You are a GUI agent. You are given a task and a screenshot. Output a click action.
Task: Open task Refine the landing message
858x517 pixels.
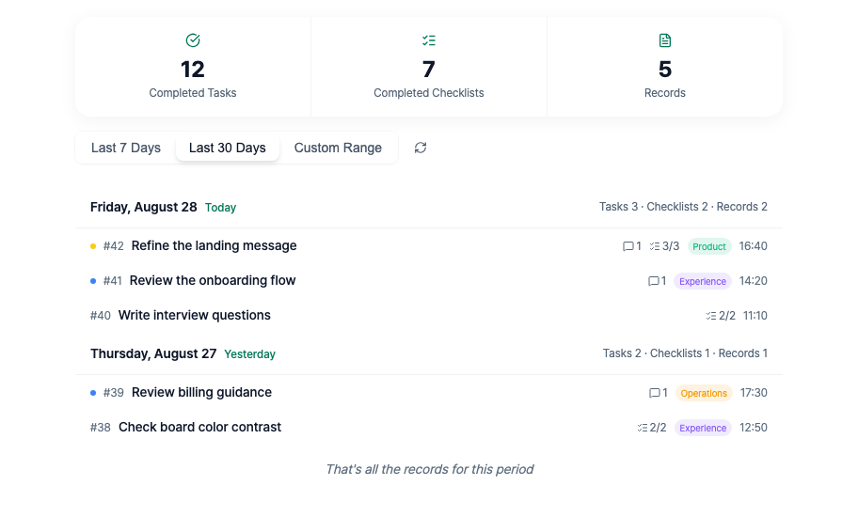click(214, 246)
